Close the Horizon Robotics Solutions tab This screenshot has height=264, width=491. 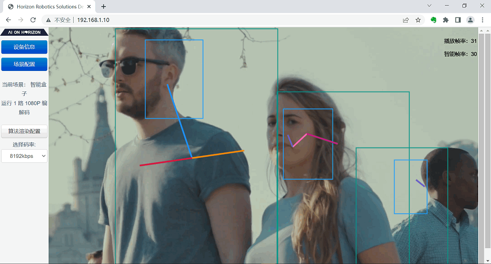(x=89, y=7)
